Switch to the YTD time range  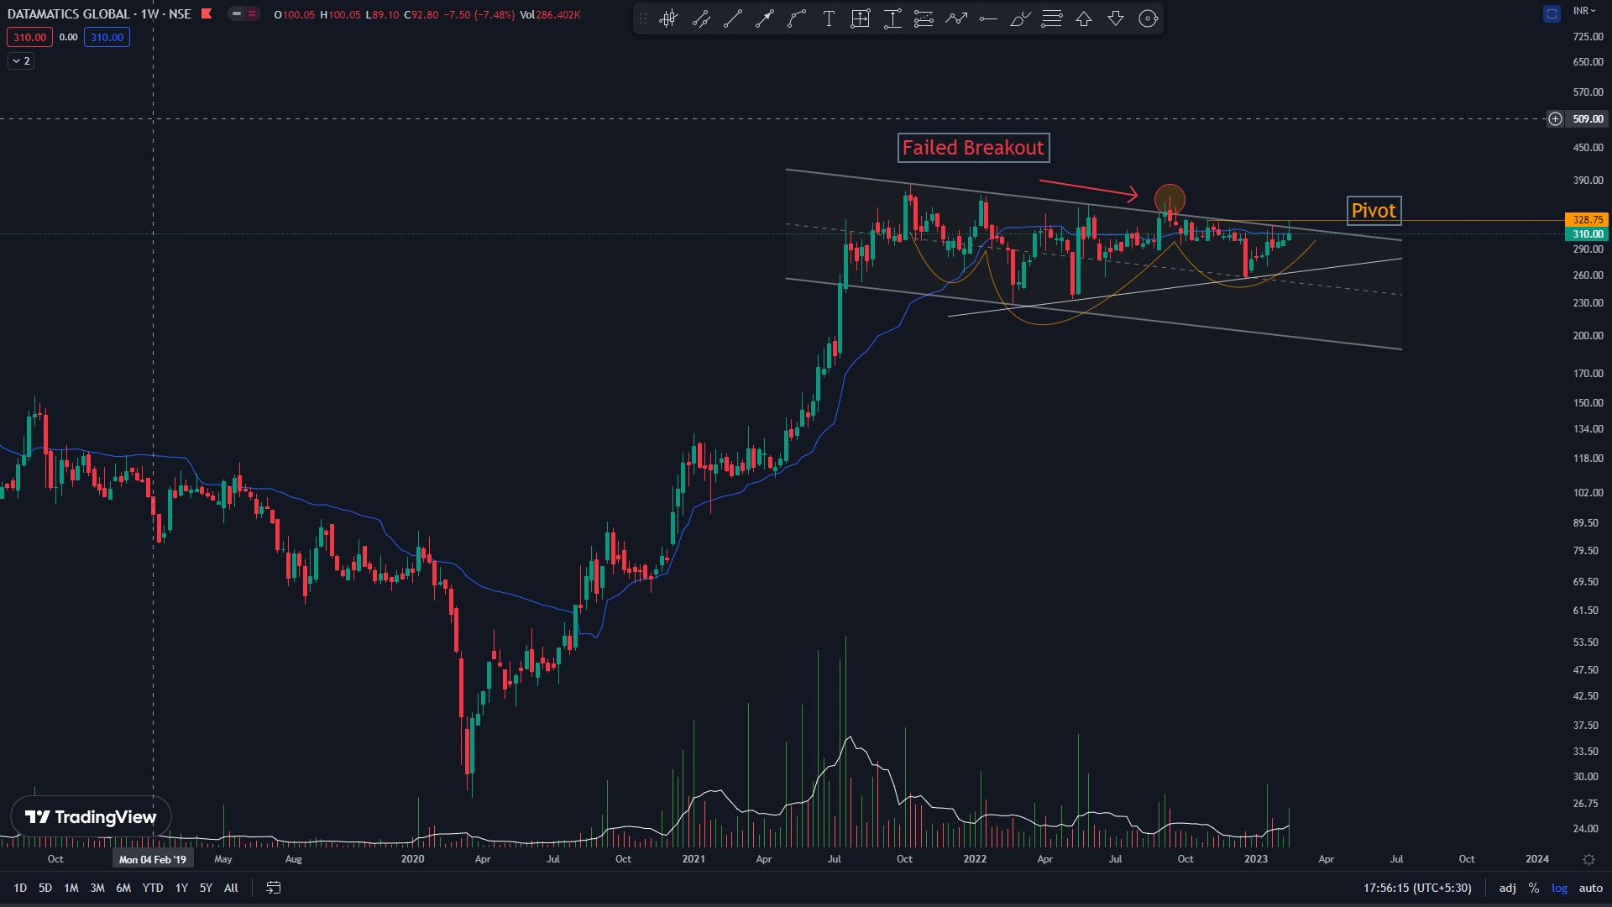pyautogui.click(x=153, y=888)
